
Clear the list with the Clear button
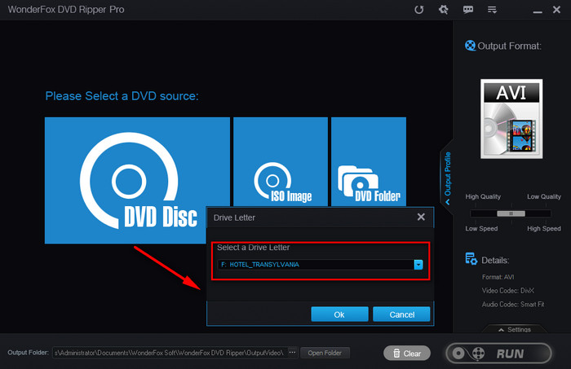click(x=407, y=353)
